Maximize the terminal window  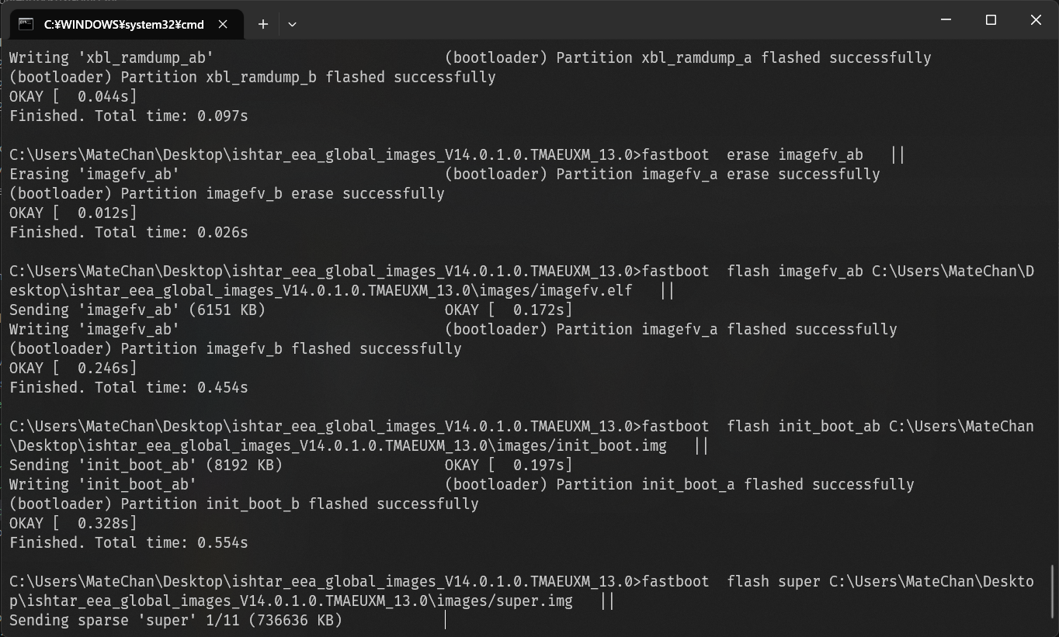(991, 20)
